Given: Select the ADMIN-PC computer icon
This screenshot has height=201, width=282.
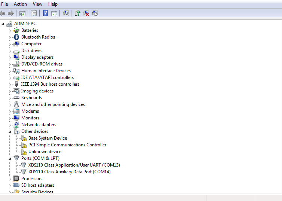Looking at the screenshot, I should pyautogui.click(x=9, y=24).
